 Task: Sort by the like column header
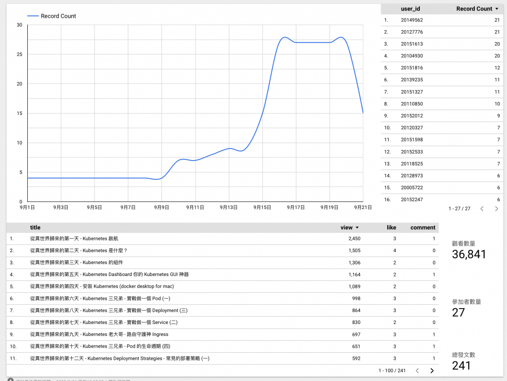391,227
